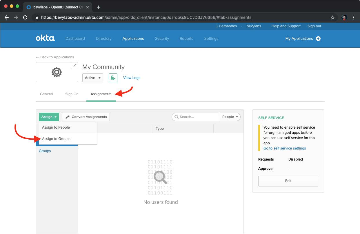The width and height of the screenshot is (360, 234).
Task: Click the My Applications arrow icon
Action: 318,39
